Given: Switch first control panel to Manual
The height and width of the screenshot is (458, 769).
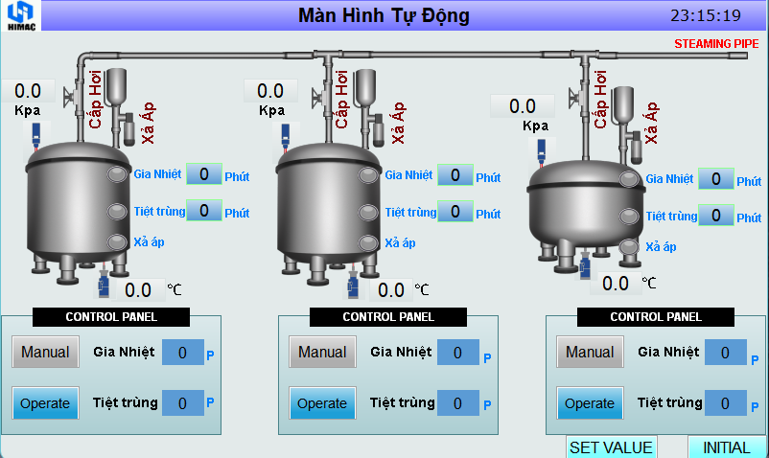Looking at the screenshot, I should (45, 352).
